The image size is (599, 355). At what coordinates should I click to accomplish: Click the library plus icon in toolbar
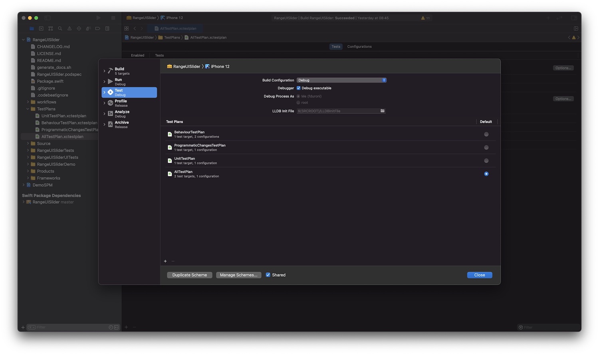[548, 18]
